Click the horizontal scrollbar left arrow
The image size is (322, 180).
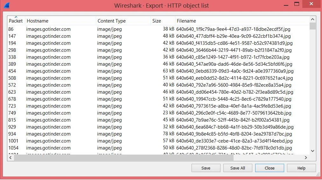pos(10,157)
